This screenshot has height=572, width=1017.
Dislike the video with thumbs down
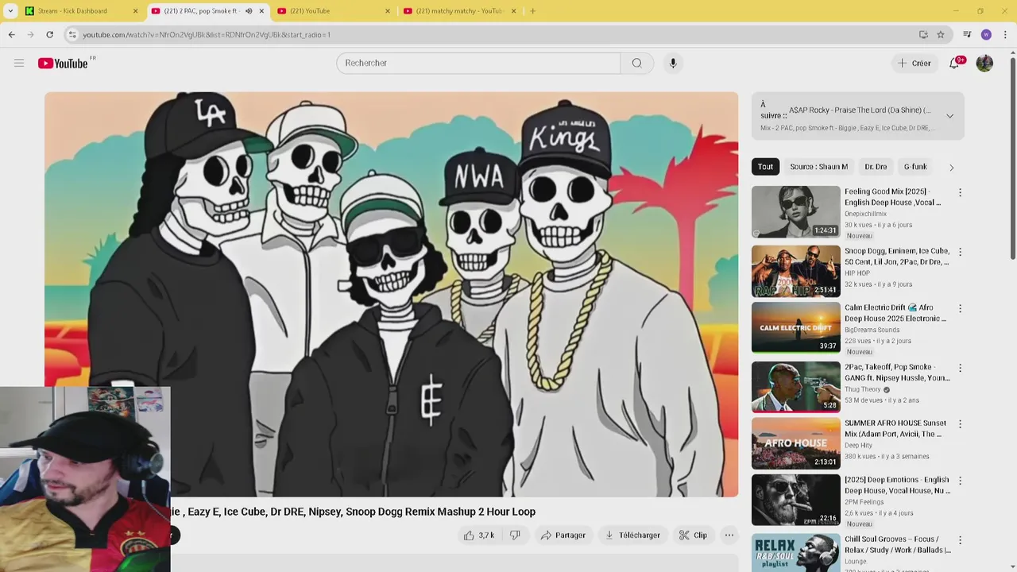515,535
